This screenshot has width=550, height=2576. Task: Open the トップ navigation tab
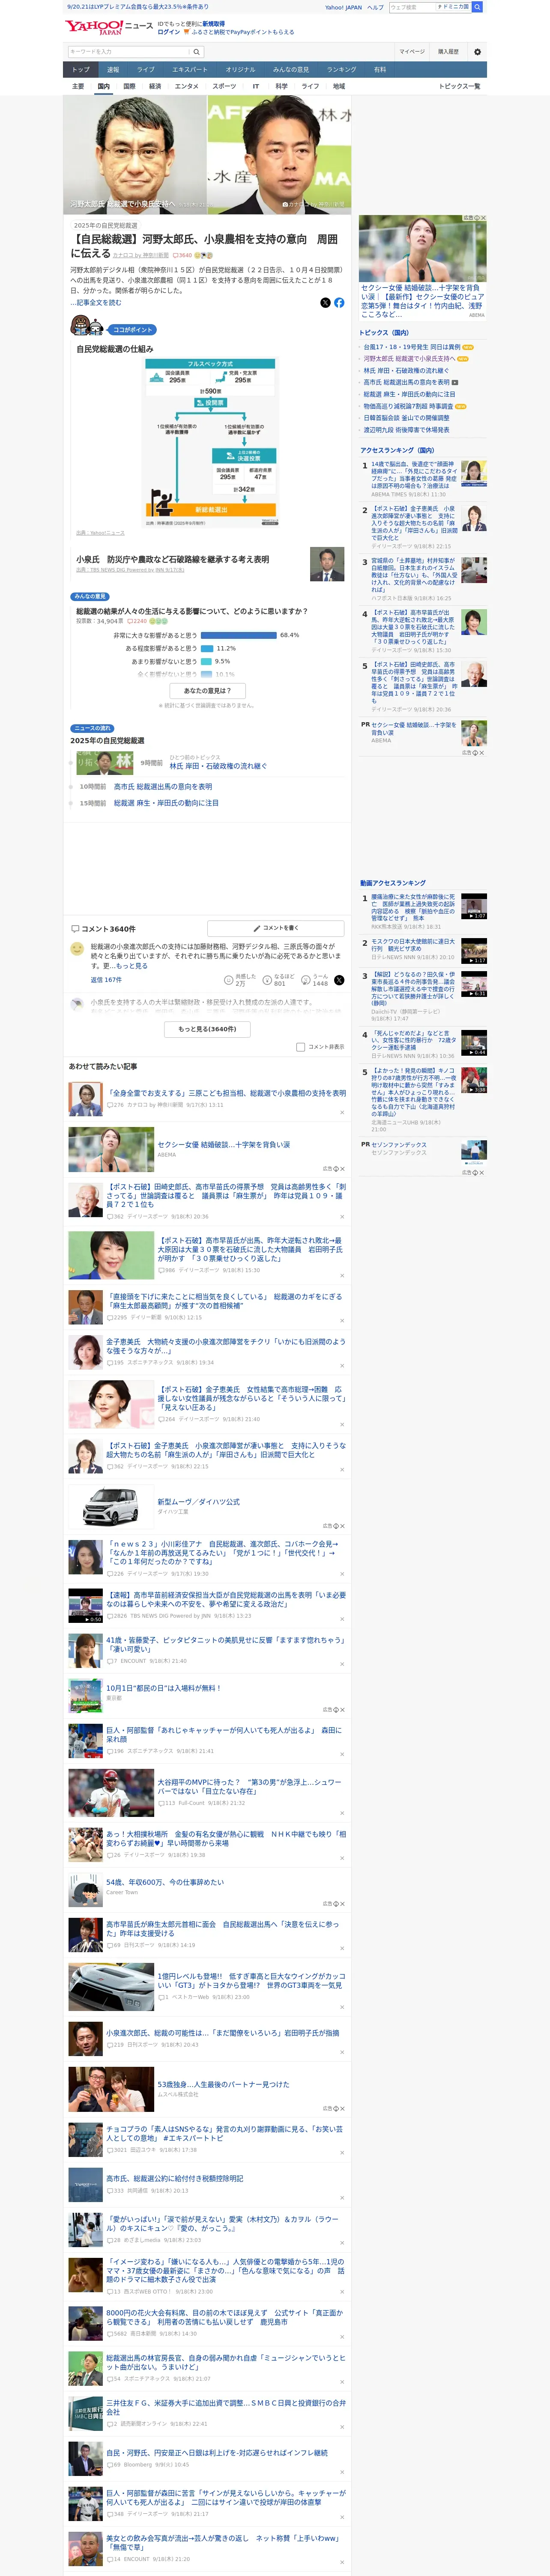click(x=81, y=70)
